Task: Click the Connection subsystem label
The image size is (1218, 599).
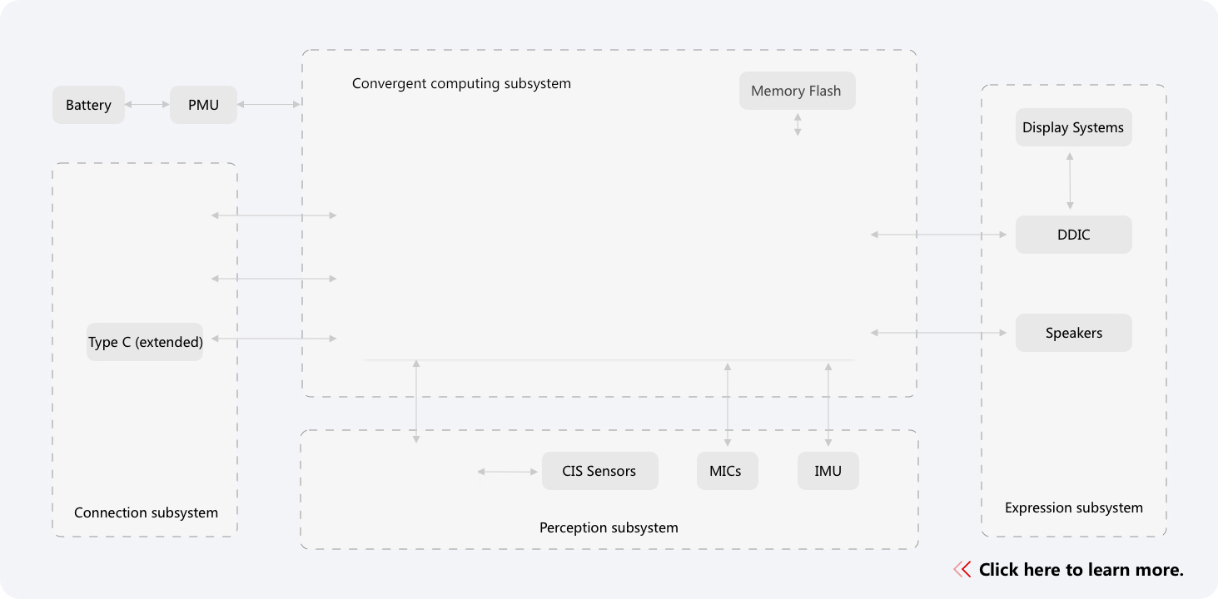Action: [146, 512]
